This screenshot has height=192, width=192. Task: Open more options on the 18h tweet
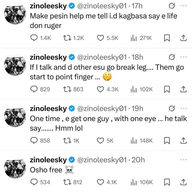click(183, 57)
